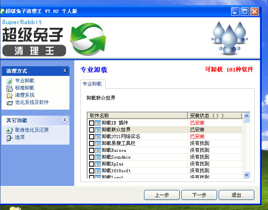268x210 pixels.
Task: Collapse the 清理方式 panel chevron
Action: click(65, 70)
